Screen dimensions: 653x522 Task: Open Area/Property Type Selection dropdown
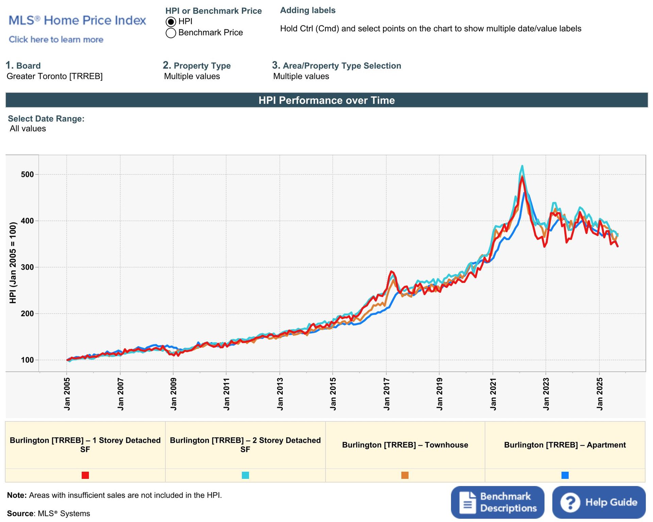[x=301, y=76]
